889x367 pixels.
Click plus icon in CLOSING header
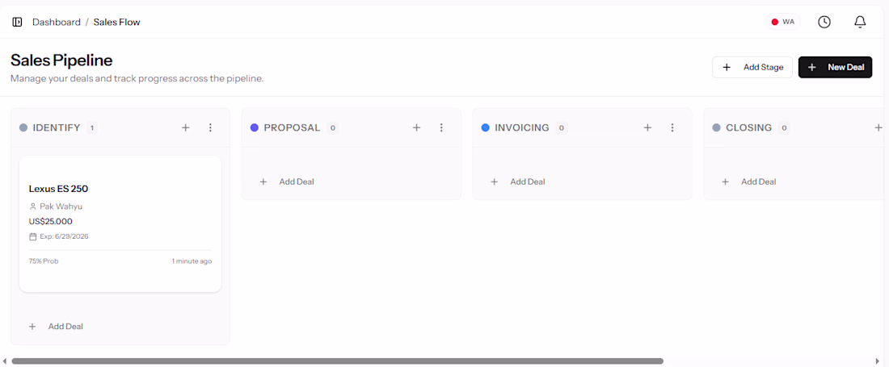point(878,127)
